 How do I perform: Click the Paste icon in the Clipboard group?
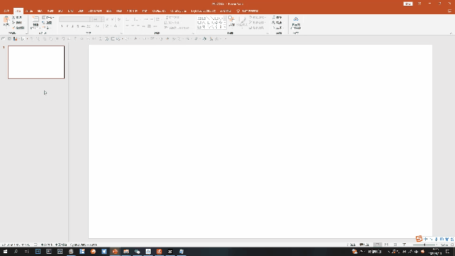(6, 21)
